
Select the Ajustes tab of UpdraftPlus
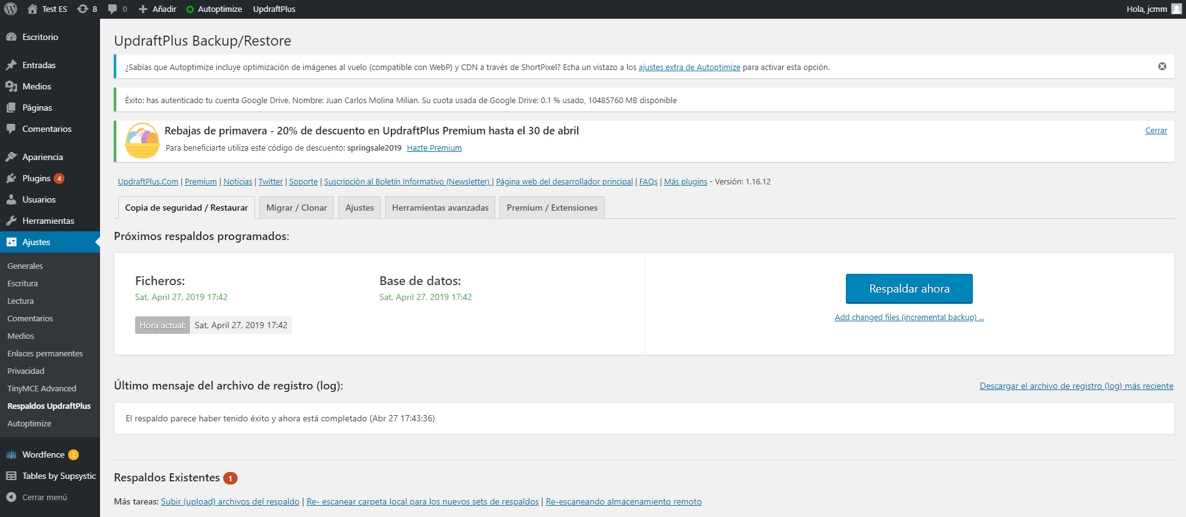[359, 208]
